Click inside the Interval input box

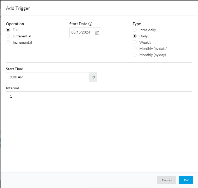[99, 96]
